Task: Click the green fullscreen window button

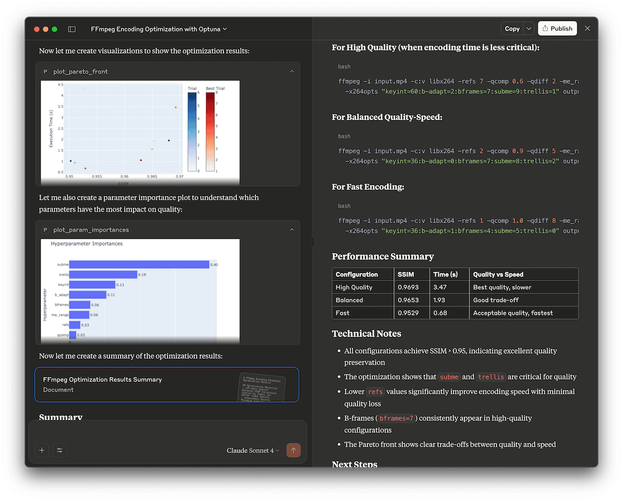Action: click(x=55, y=29)
